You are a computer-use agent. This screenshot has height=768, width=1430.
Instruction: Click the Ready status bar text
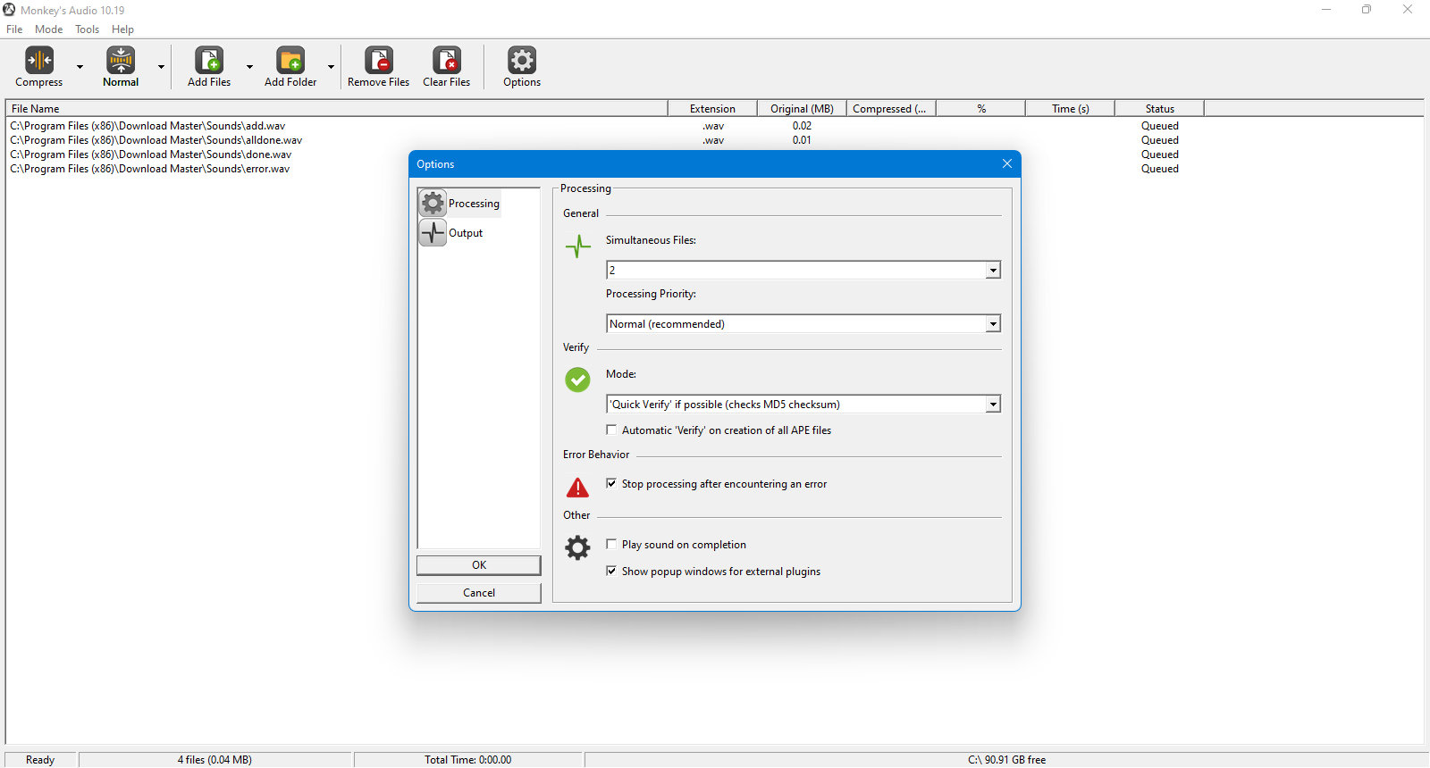[40, 760]
